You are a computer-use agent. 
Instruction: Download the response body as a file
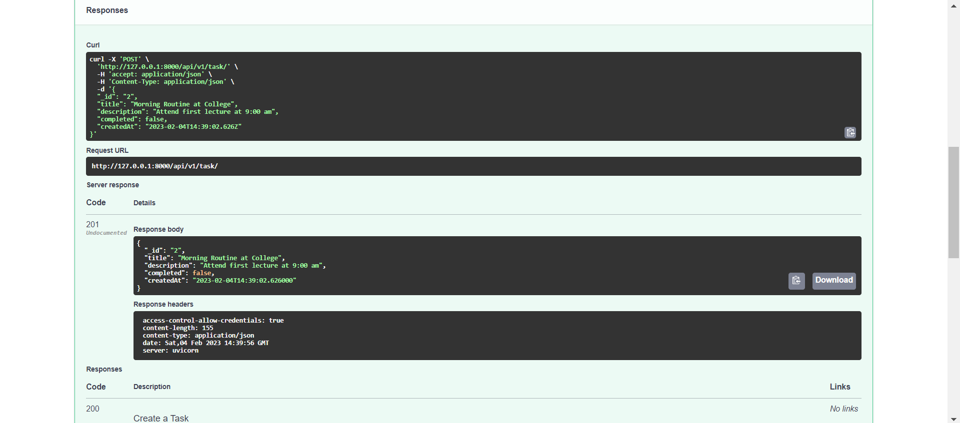833,281
